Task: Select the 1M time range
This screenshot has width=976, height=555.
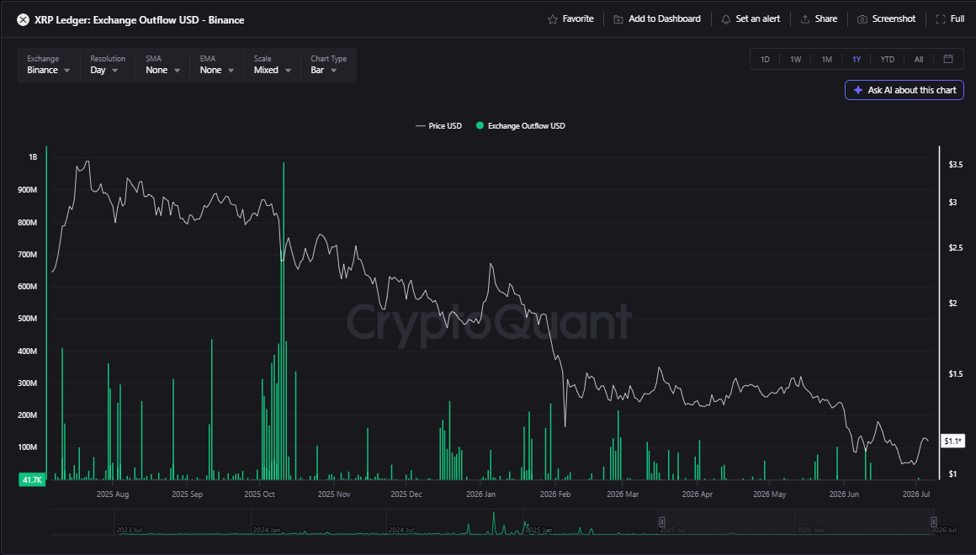Action: pyautogui.click(x=826, y=60)
